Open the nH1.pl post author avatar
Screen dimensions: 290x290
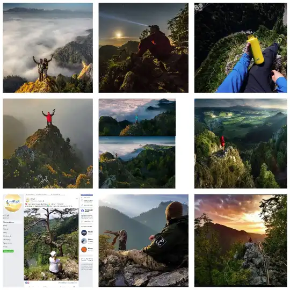coord(27,200)
